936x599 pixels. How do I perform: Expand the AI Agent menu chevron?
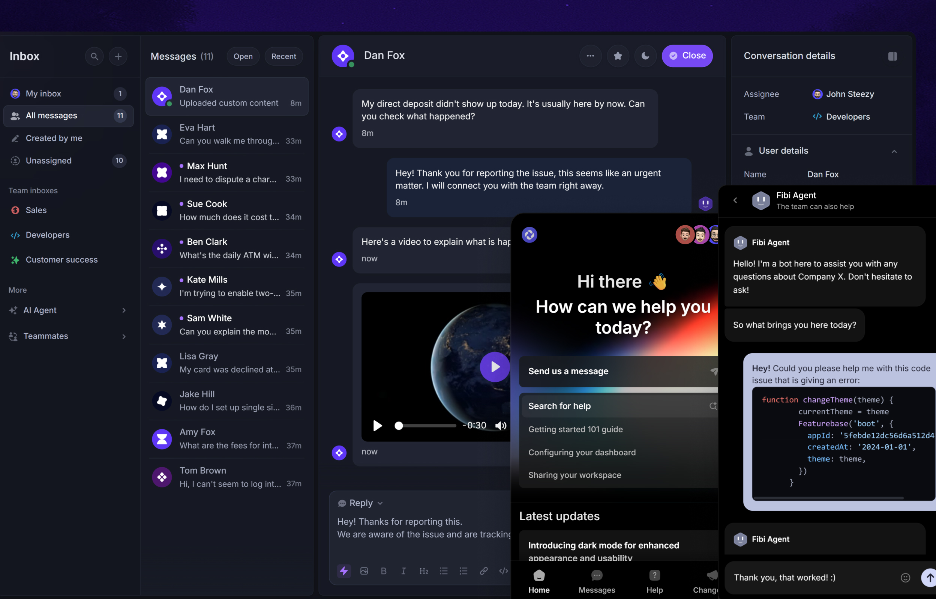[x=124, y=310]
